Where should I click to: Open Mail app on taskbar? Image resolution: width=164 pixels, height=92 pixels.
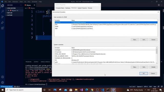tap(66, 90)
